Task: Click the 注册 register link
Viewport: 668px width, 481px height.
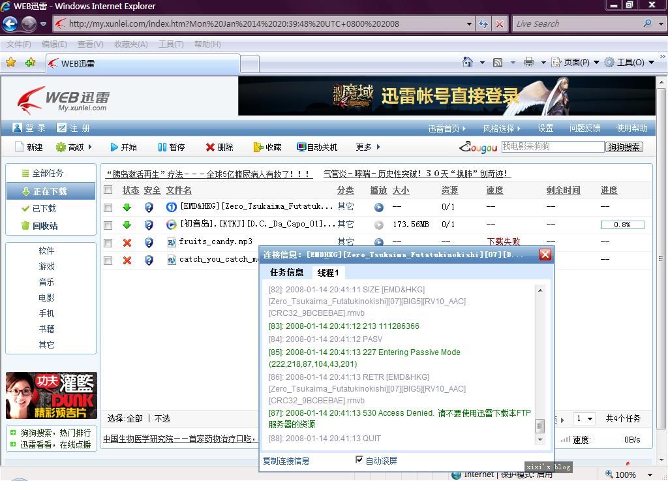Action: coord(74,128)
